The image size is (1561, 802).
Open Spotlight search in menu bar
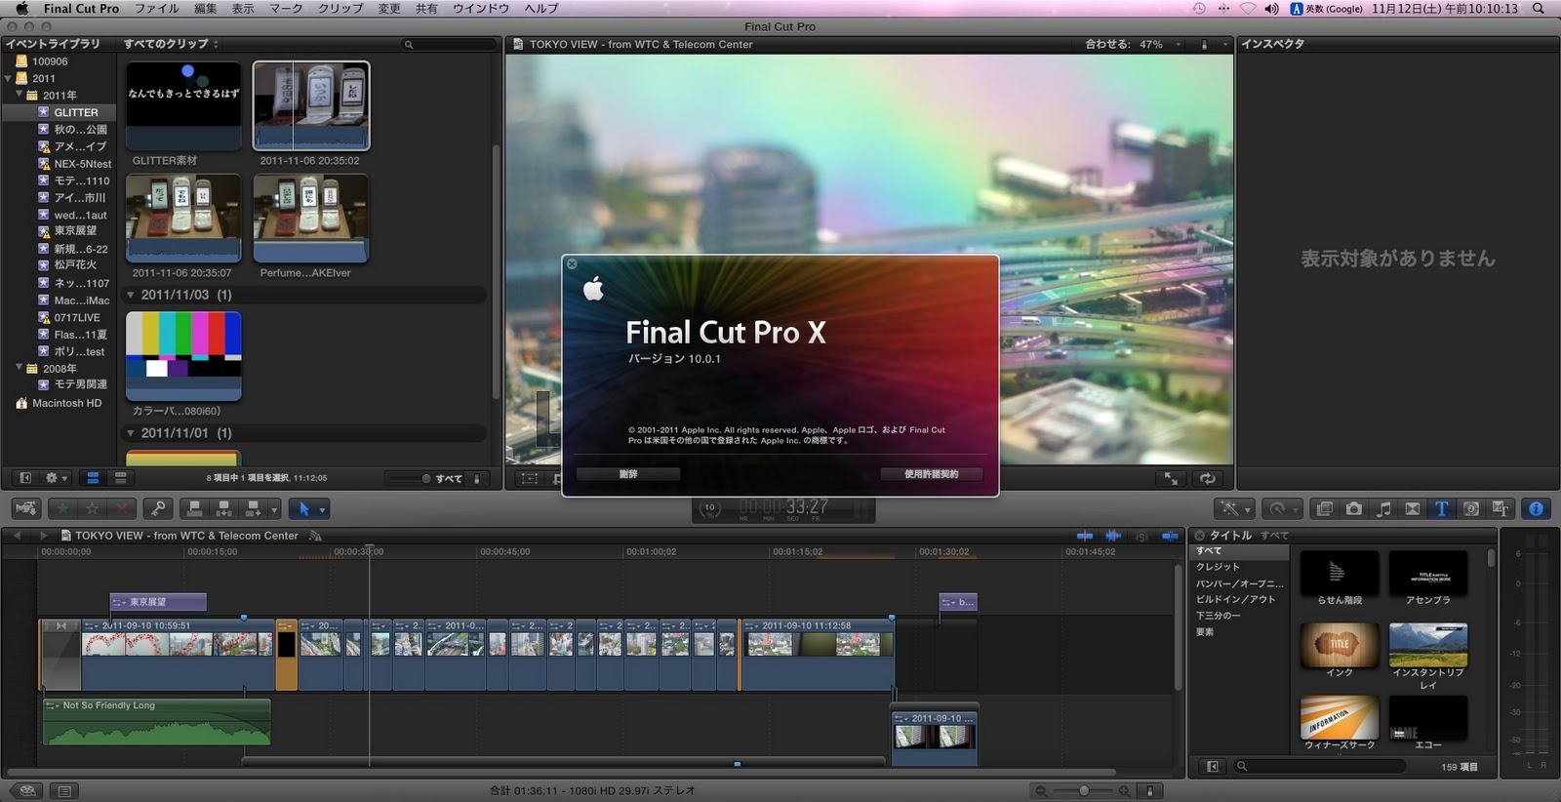click(x=1538, y=9)
